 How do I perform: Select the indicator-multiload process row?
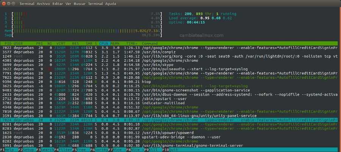point(169,103)
